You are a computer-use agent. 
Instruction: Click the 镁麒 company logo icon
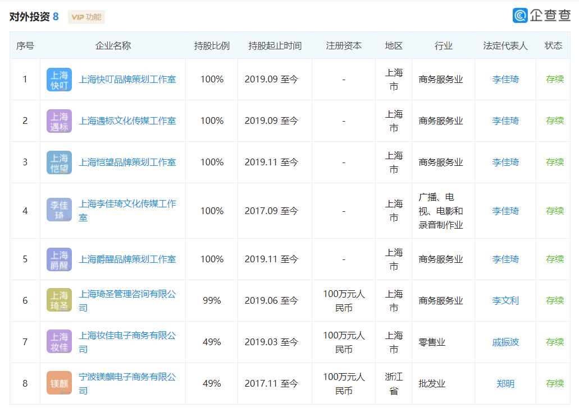click(x=59, y=383)
